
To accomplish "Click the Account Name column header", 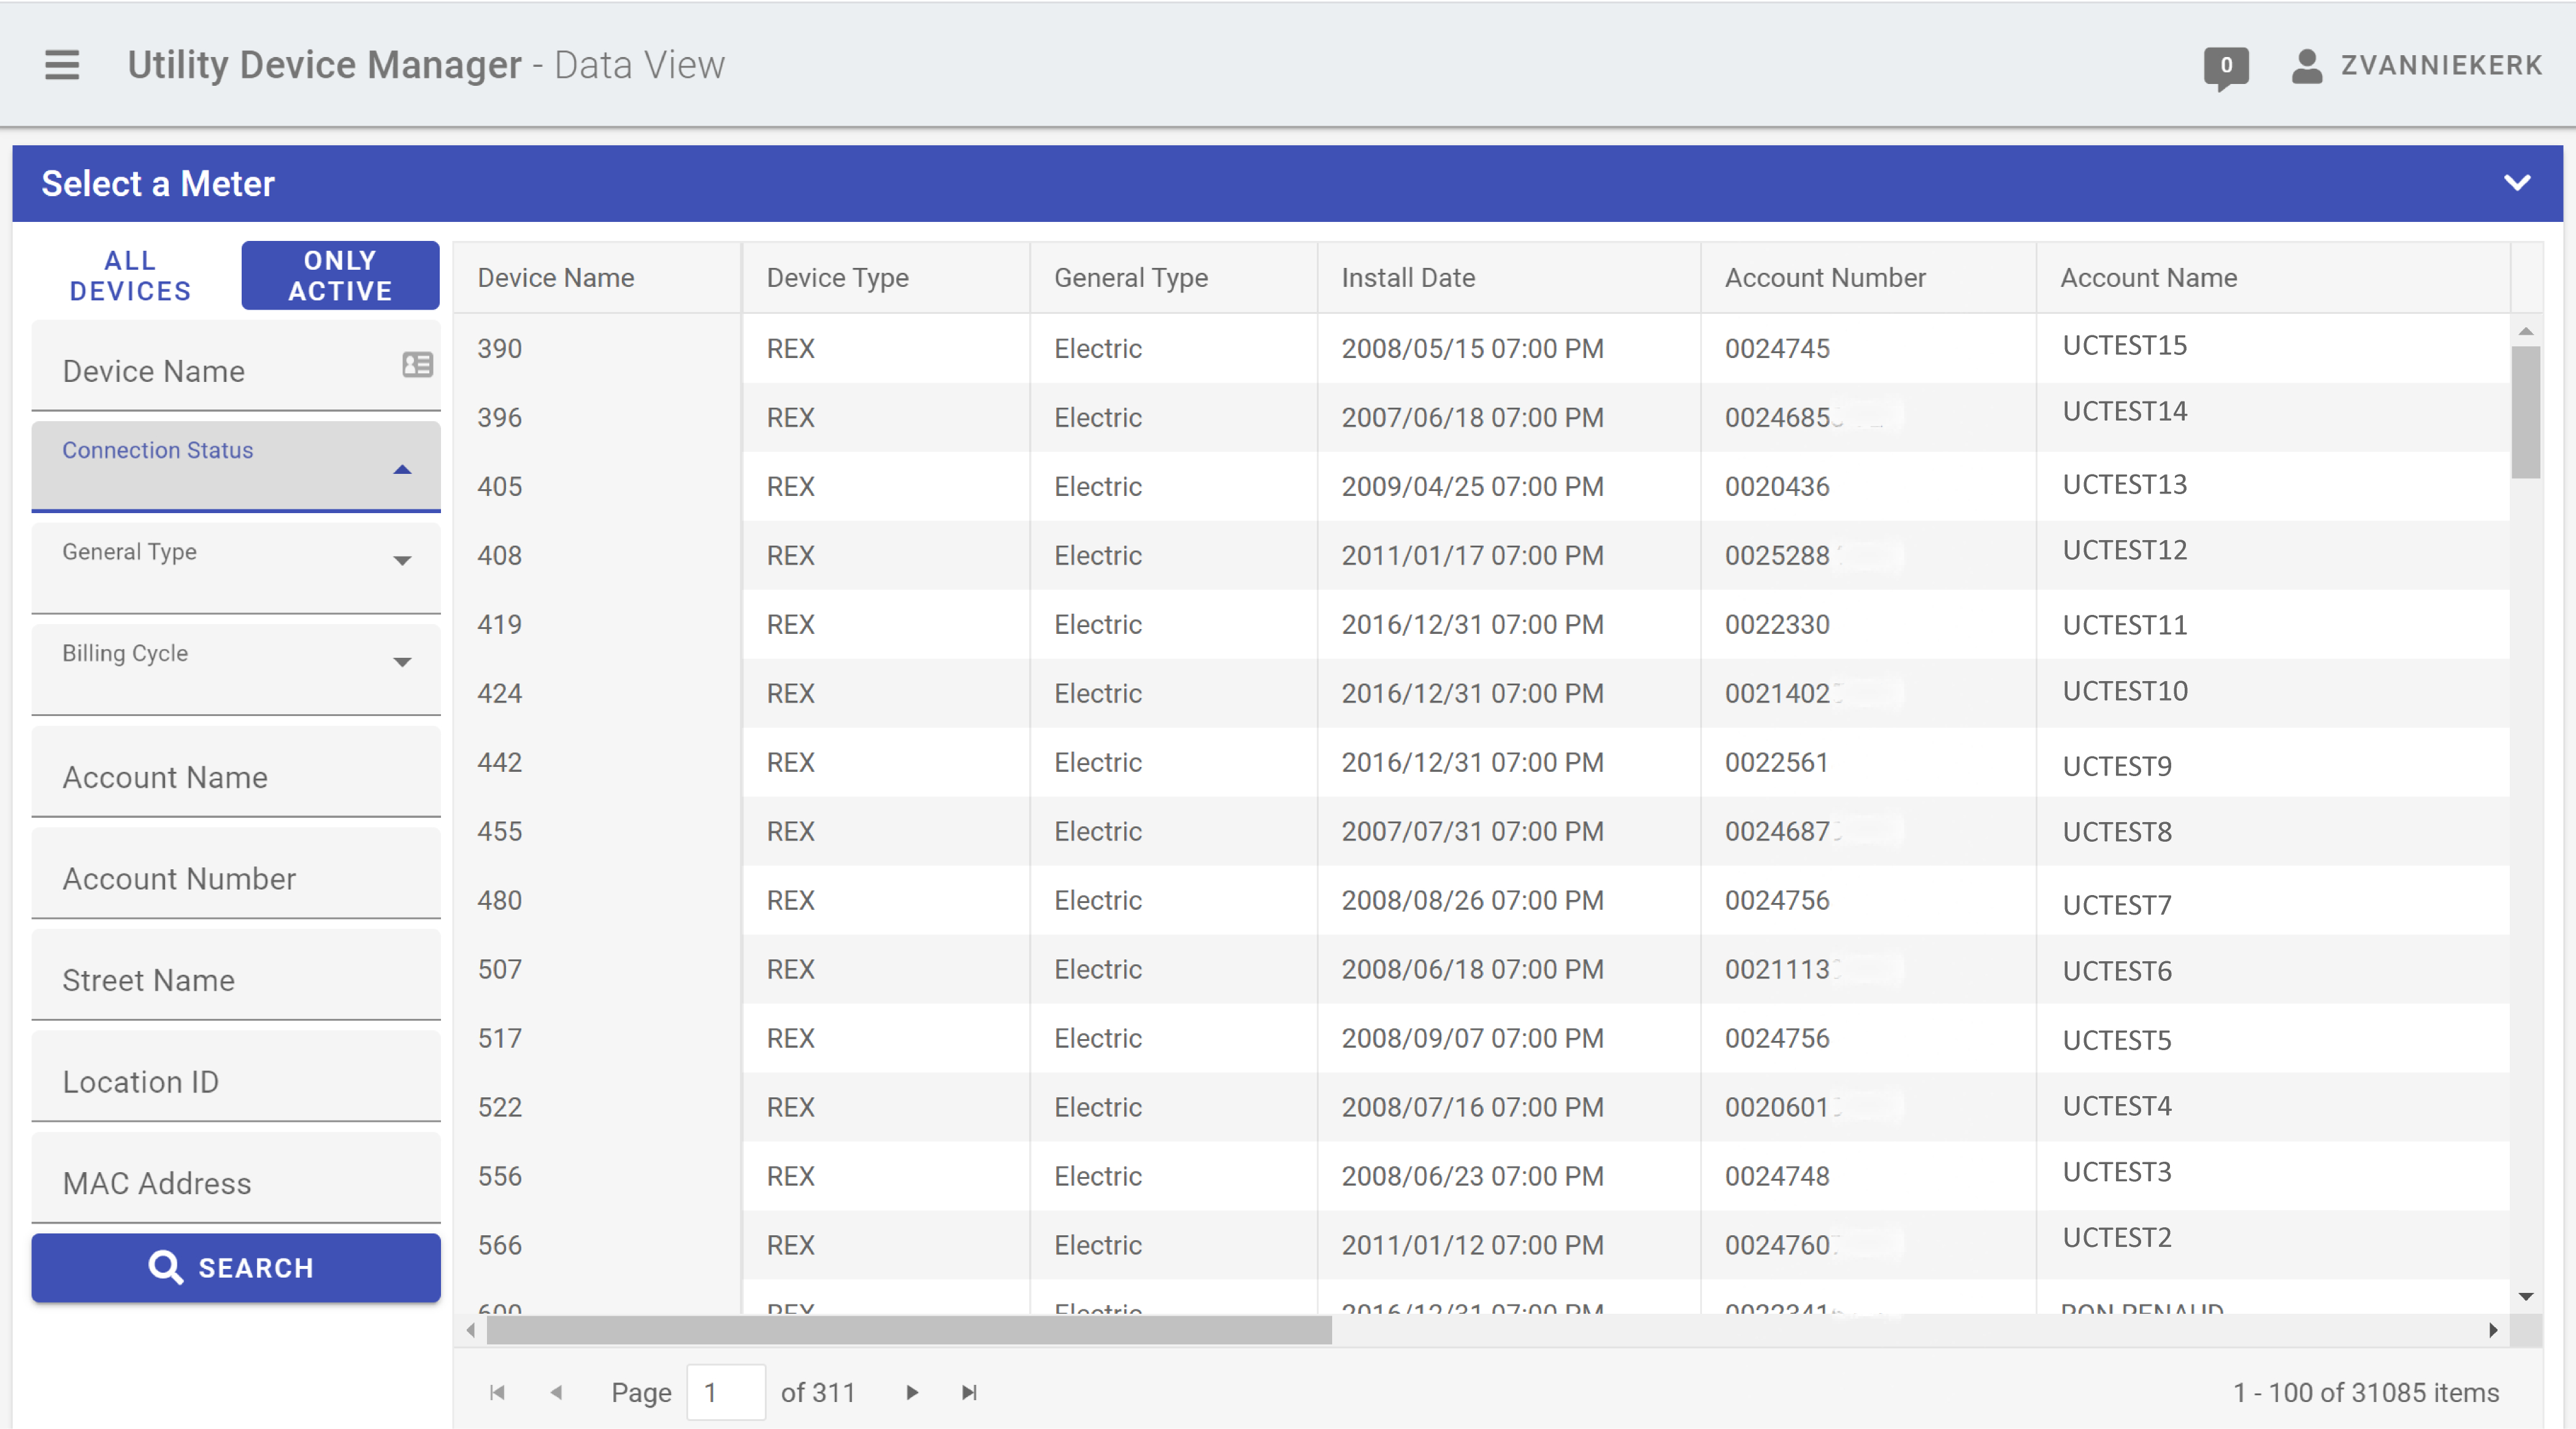I will point(2148,278).
